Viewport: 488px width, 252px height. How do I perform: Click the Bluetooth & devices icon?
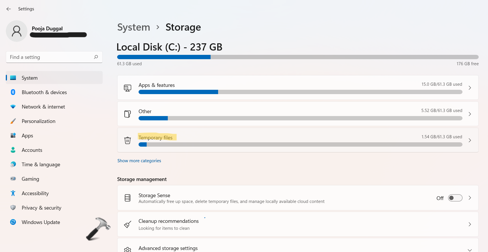pos(13,92)
